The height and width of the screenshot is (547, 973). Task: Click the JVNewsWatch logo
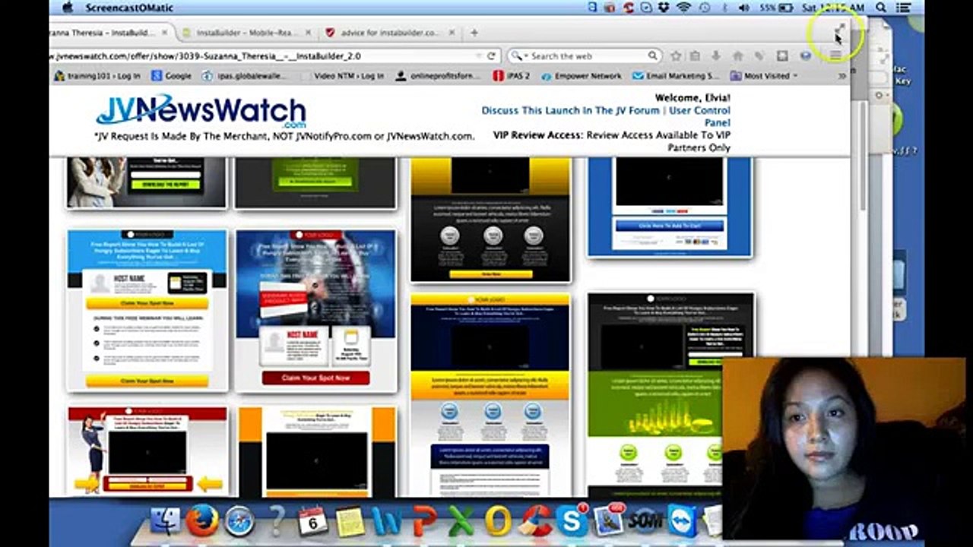[x=201, y=110]
